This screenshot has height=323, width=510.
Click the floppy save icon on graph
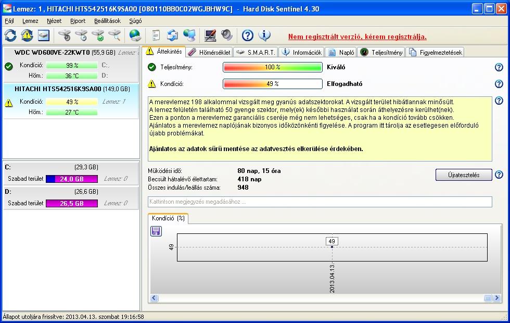(x=156, y=231)
